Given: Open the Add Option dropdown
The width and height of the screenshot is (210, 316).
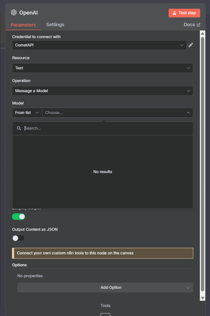Looking at the screenshot, I should click(x=105, y=287).
